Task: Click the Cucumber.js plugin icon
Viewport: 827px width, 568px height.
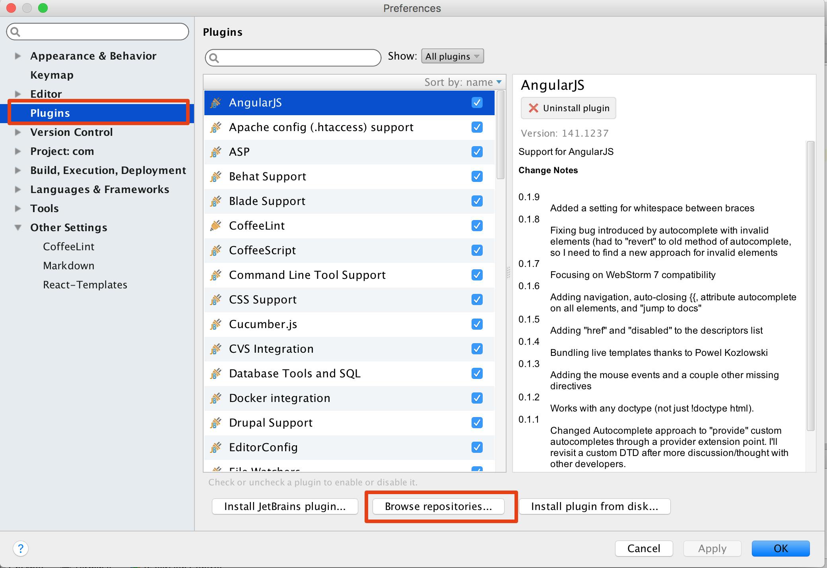Action: [x=215, y=325]
